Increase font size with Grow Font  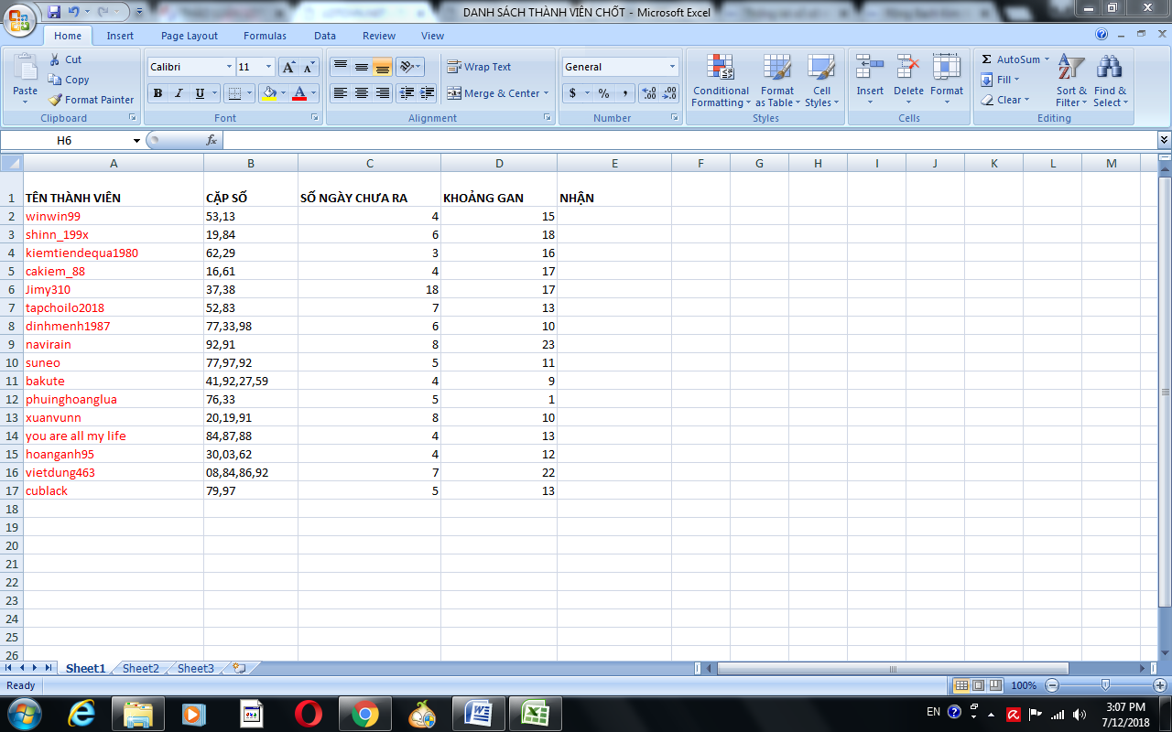tap(288, 67)
